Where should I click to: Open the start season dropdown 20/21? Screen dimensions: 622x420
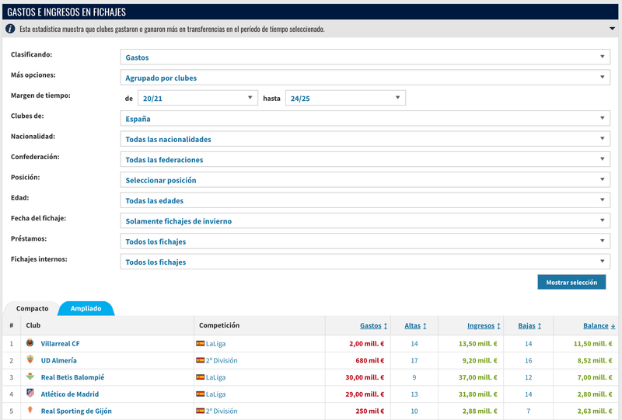pyautogui.click(x=197, y=99)
